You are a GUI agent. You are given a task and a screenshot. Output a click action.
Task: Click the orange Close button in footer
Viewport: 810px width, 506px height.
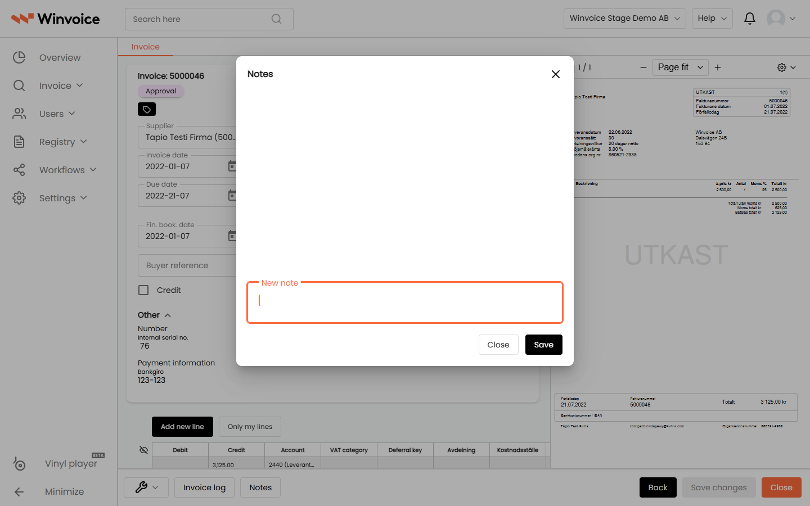[781, 487]
